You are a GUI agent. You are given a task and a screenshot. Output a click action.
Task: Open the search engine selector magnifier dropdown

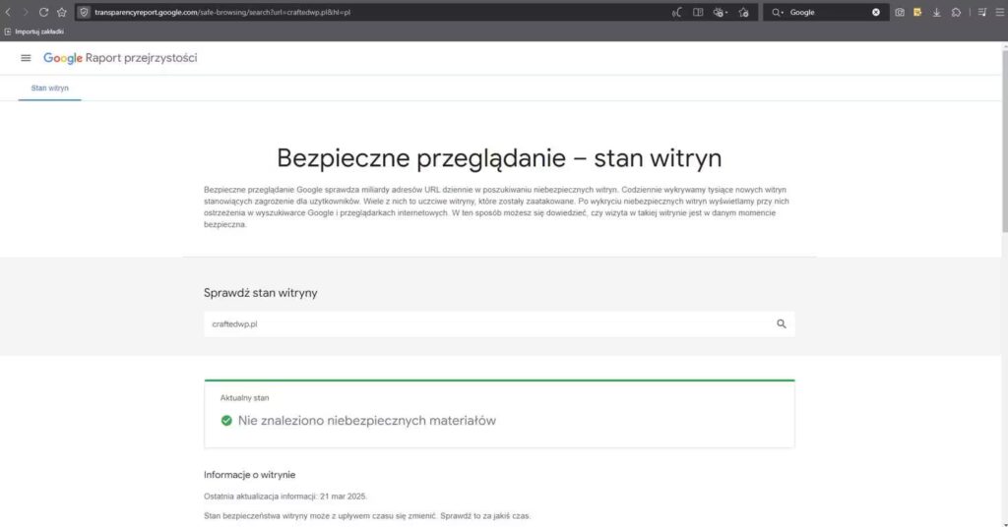(778, 12)
